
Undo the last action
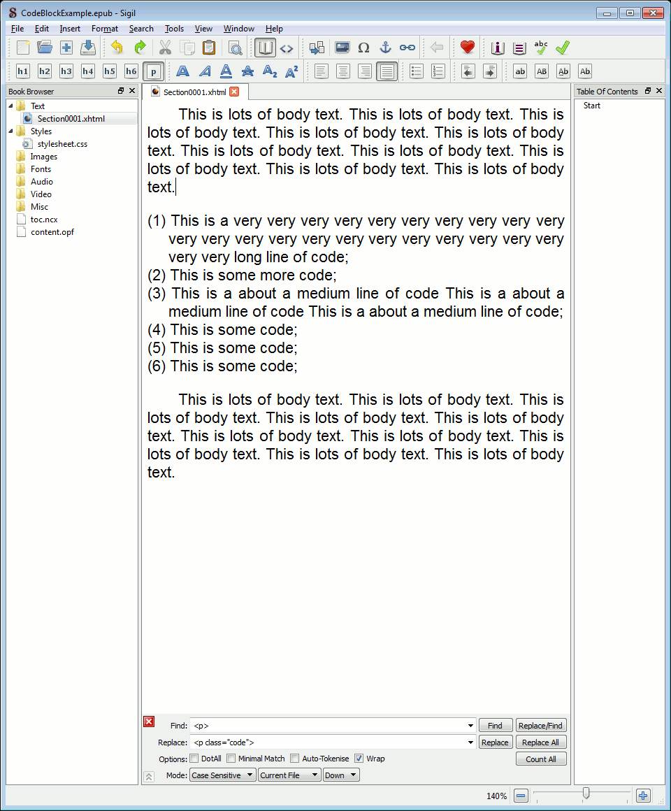[x=117, y=48]
